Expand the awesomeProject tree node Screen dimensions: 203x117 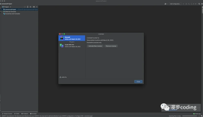point(2,9)
